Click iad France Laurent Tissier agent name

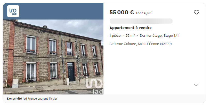pyautogui.click(x=40, y=99)
